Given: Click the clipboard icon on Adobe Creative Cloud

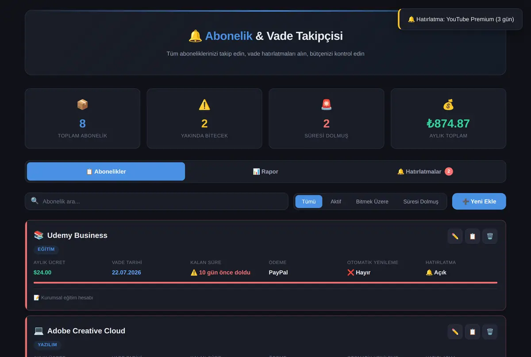Looking at the screenshot, I should (472, 332).
